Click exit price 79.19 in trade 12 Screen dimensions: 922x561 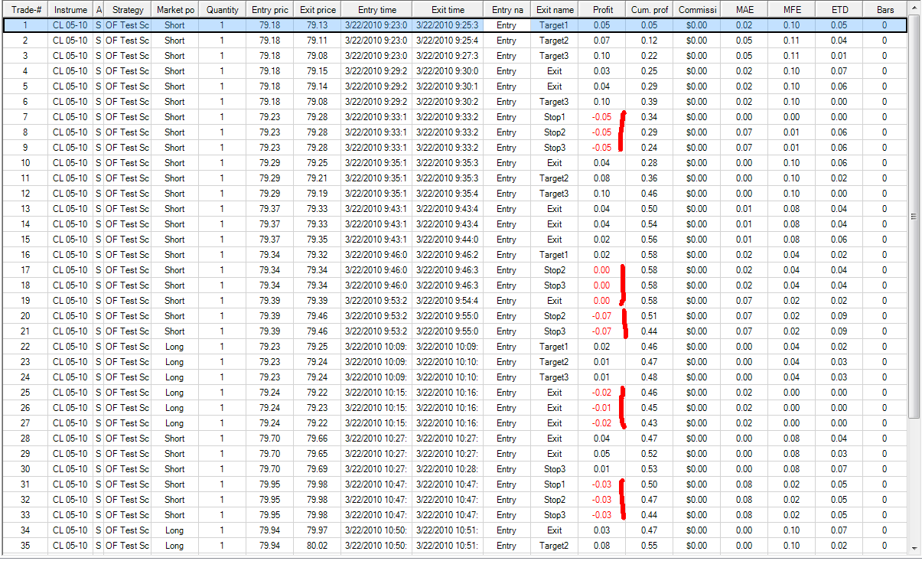tap(317, 194)
